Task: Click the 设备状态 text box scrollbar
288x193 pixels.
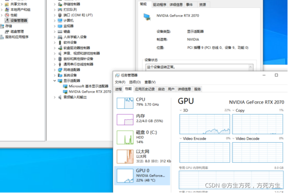Action: pos(250,67)
